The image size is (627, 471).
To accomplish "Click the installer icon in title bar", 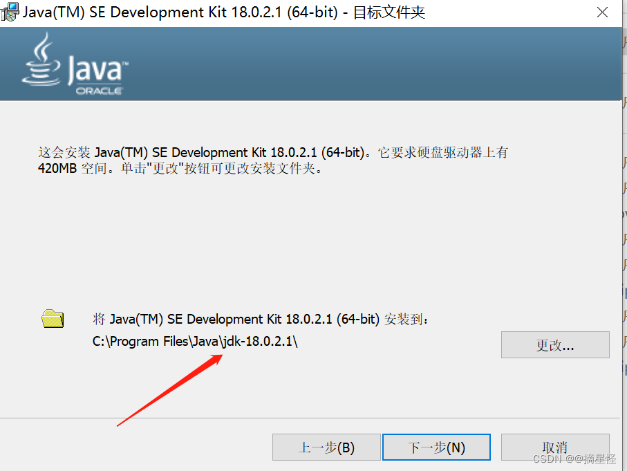I will (x=10, y=12).
